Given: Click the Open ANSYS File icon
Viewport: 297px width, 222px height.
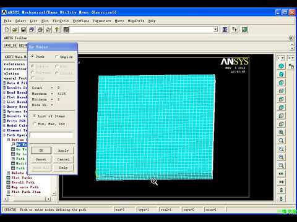Looking at the screenshot, I should [15, 30].
